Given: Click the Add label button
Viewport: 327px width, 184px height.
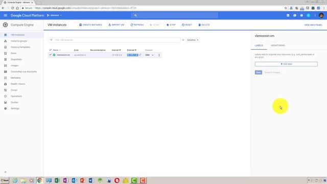Looking at the screenshot, I should coord(286,64).
